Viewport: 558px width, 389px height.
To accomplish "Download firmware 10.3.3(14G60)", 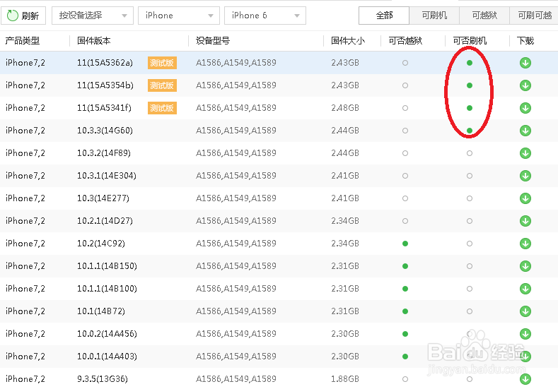I will [x=525, y=131].
